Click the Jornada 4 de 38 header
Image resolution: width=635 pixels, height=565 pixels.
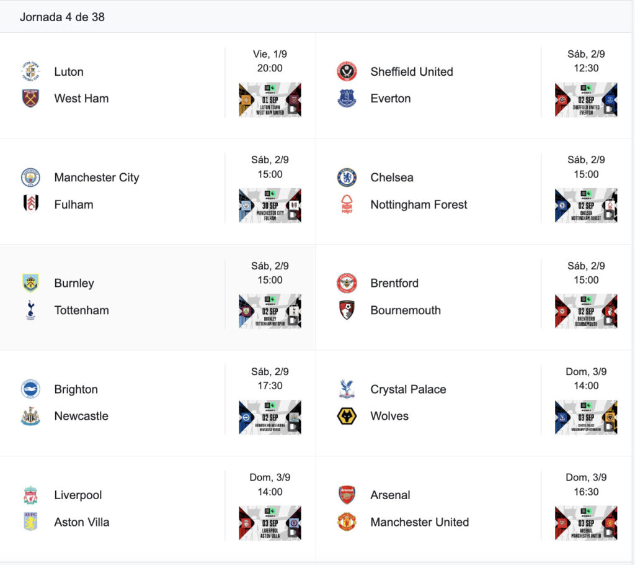[63, 17]
